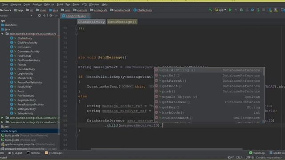The image size is (285, 160).
Task: Select ClickPostActivity in project tree
Action: tap(27, 43)
